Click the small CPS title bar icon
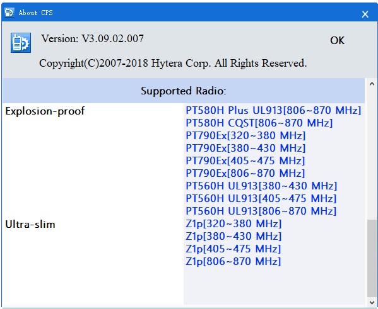The image size is (378, 309). 9,12
